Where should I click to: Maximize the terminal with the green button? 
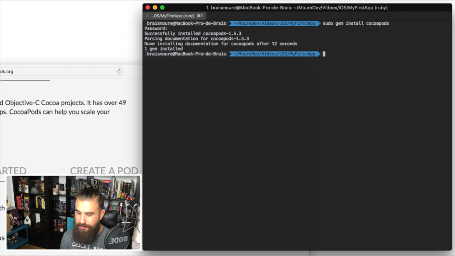pos(162,8)
